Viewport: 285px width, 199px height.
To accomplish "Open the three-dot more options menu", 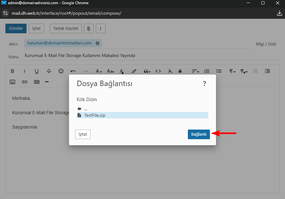I will (x=101, y=28).
